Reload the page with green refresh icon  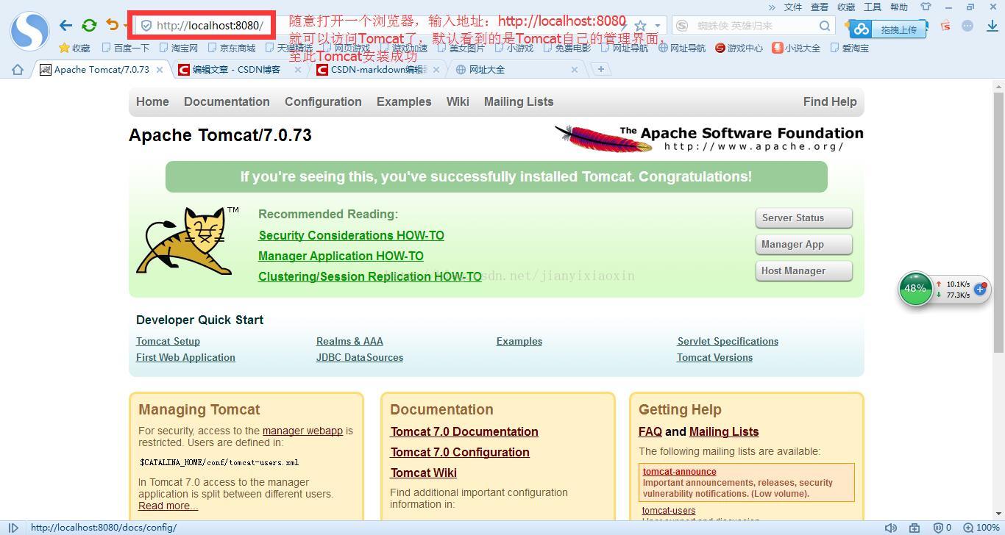89,25
